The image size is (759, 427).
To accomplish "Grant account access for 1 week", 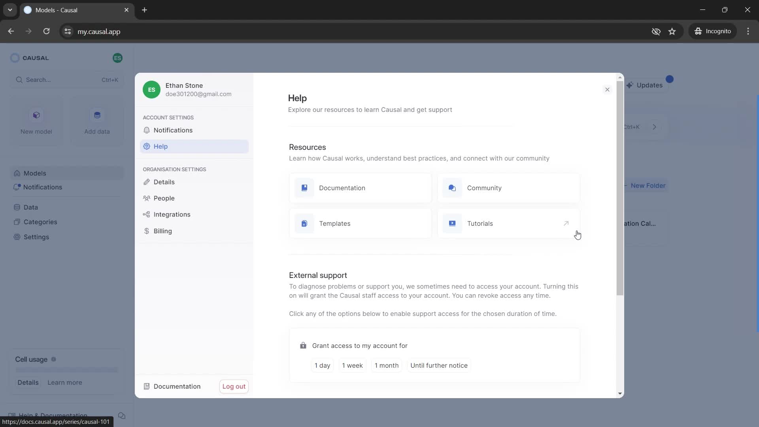I will click(352, 365).
